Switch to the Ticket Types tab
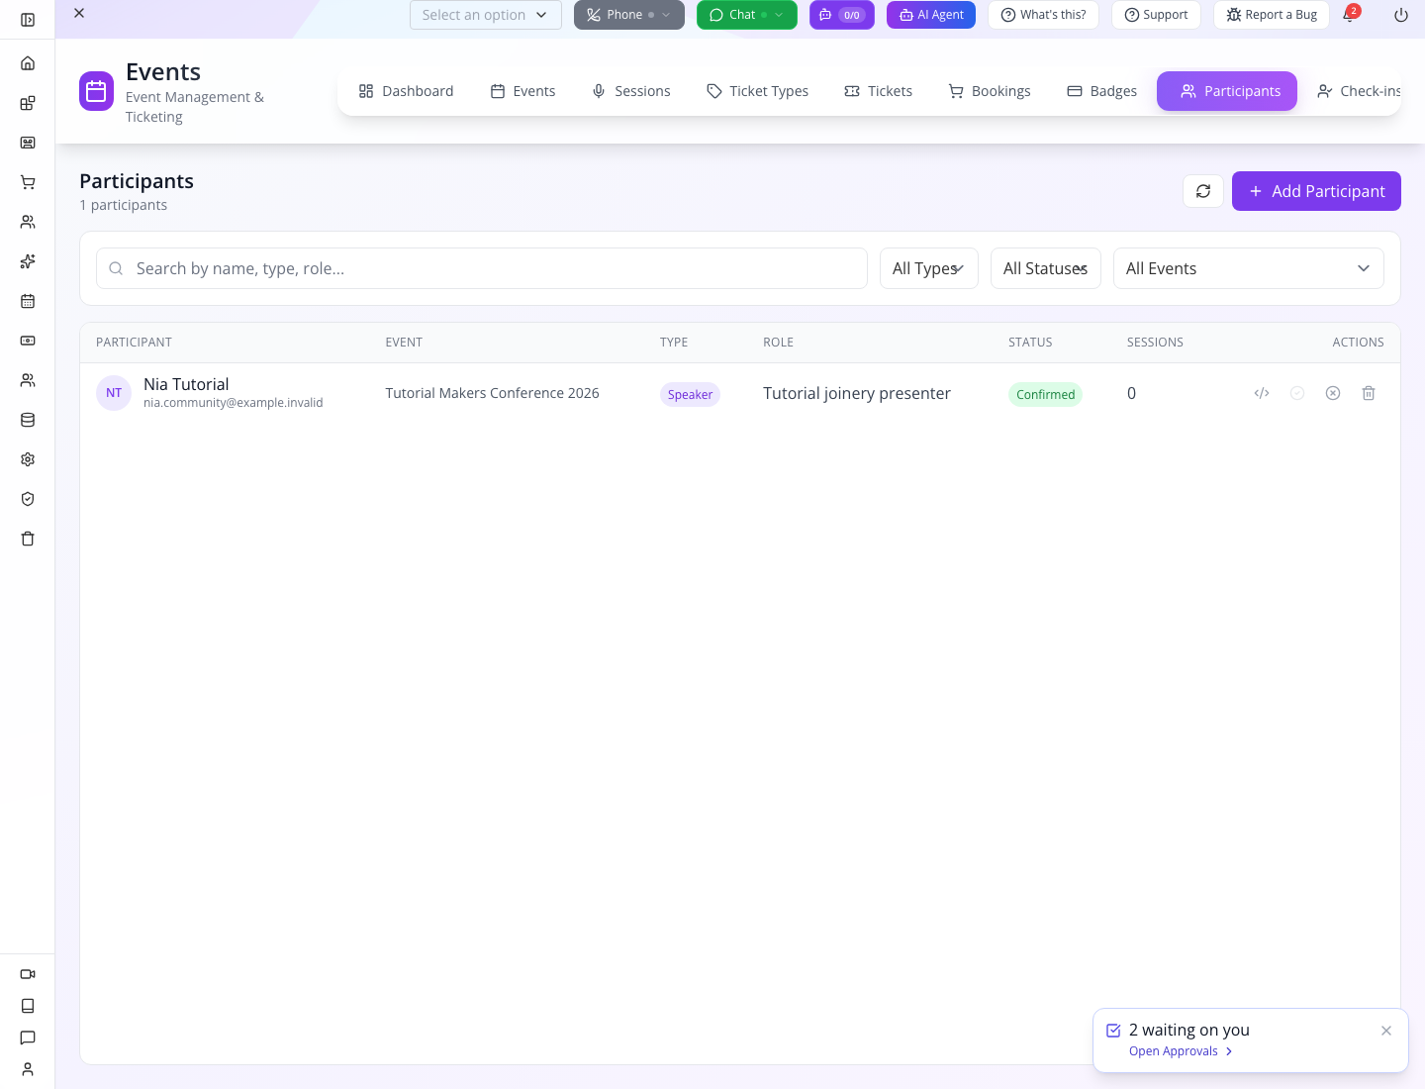 click(x=757, y=91)
